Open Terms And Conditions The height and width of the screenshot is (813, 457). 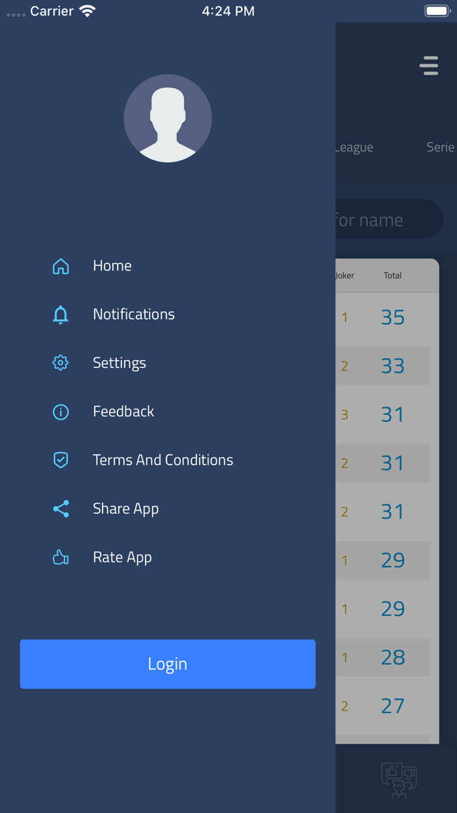[163, 460]
